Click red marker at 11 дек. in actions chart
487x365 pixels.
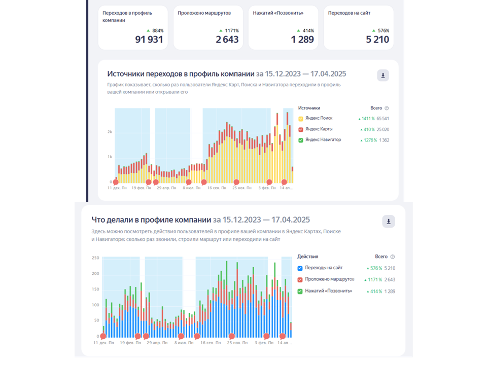103,336
